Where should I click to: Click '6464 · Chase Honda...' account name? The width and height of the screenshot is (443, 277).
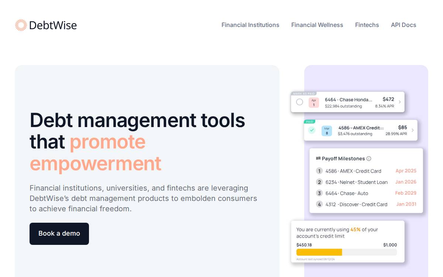pos(348,100)
